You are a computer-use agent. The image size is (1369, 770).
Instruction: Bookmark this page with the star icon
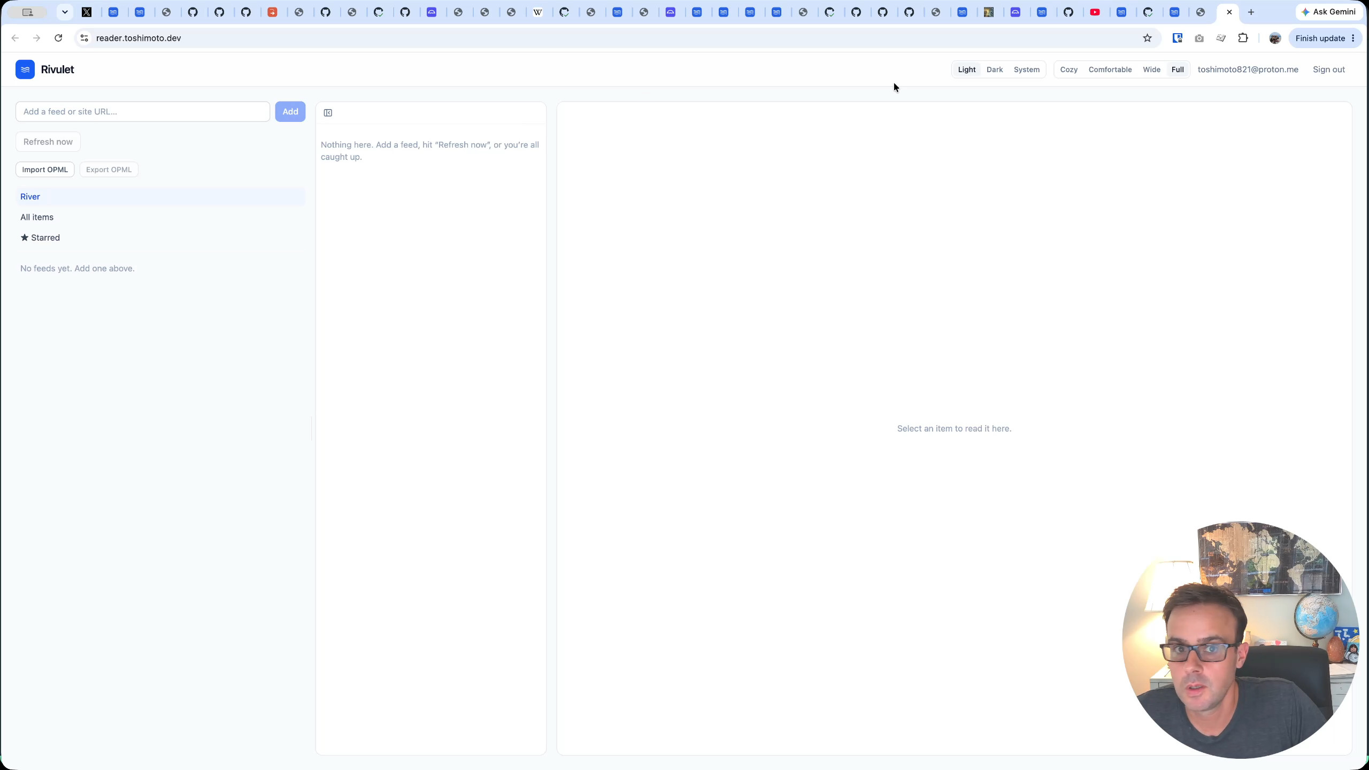pos(1147,38)
